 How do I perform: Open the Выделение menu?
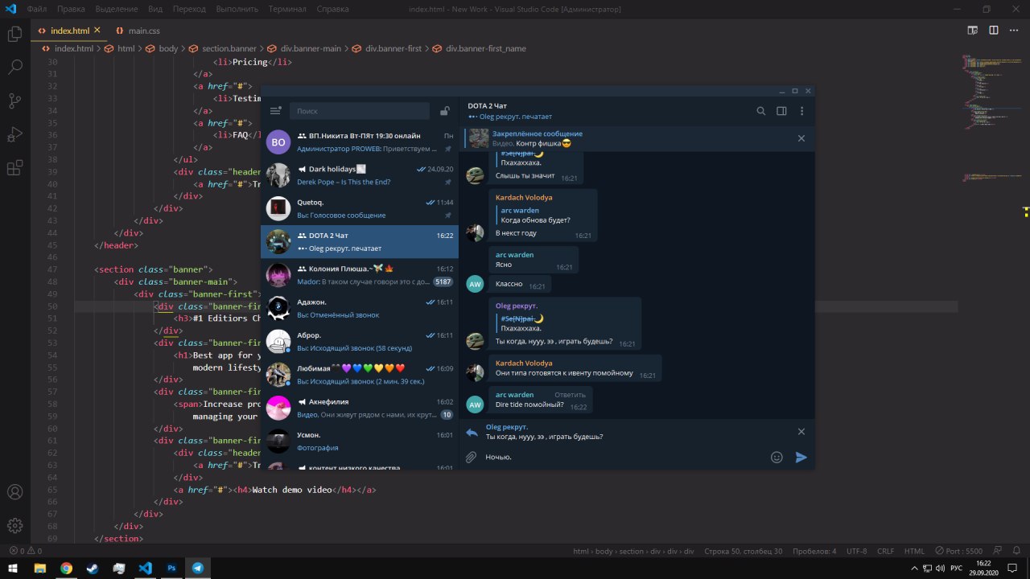pos(117,9)
